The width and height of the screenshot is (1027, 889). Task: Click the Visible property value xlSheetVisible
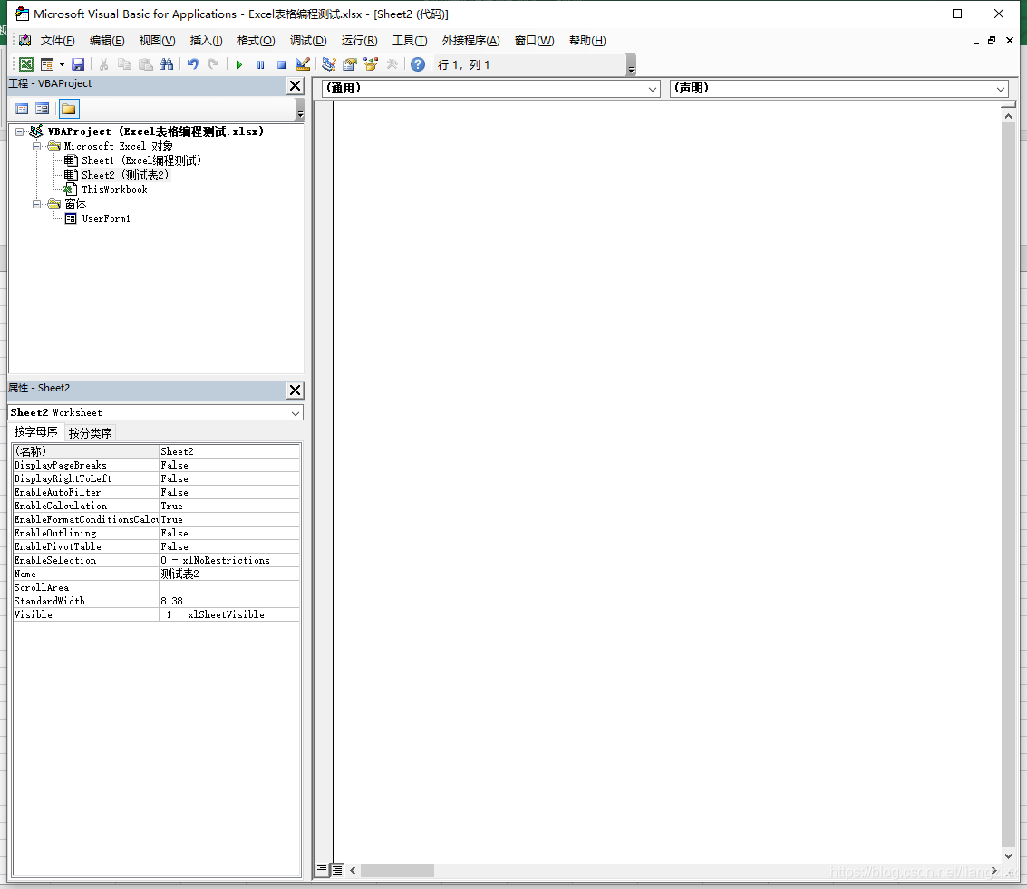pyautogui.click(x=229, y=614)
